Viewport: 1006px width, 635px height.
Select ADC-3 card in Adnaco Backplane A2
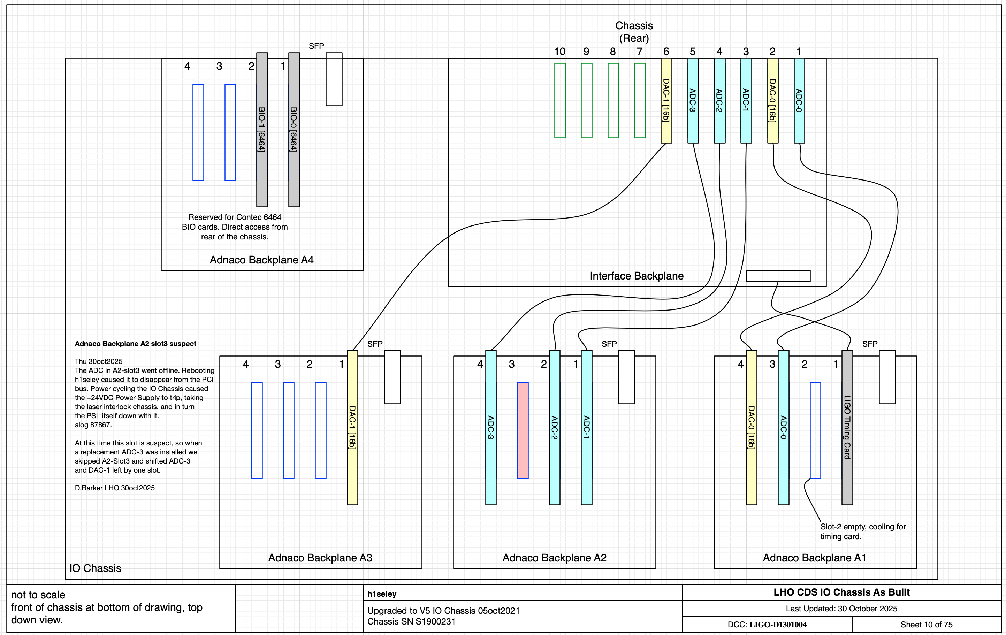tap(491, 427)
